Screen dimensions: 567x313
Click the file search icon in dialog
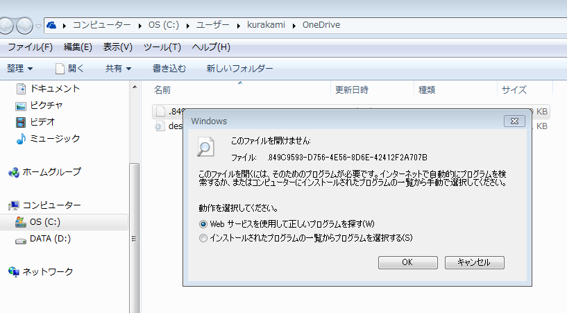tap(205, 146)
